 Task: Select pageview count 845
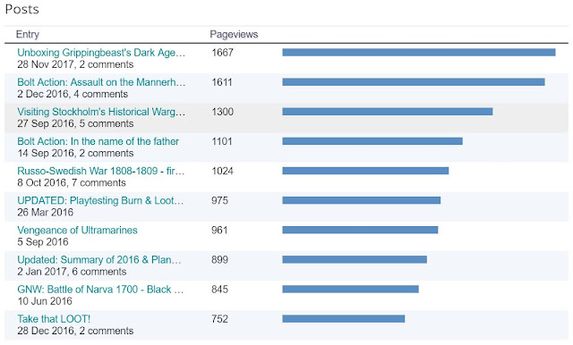[219, 290]
